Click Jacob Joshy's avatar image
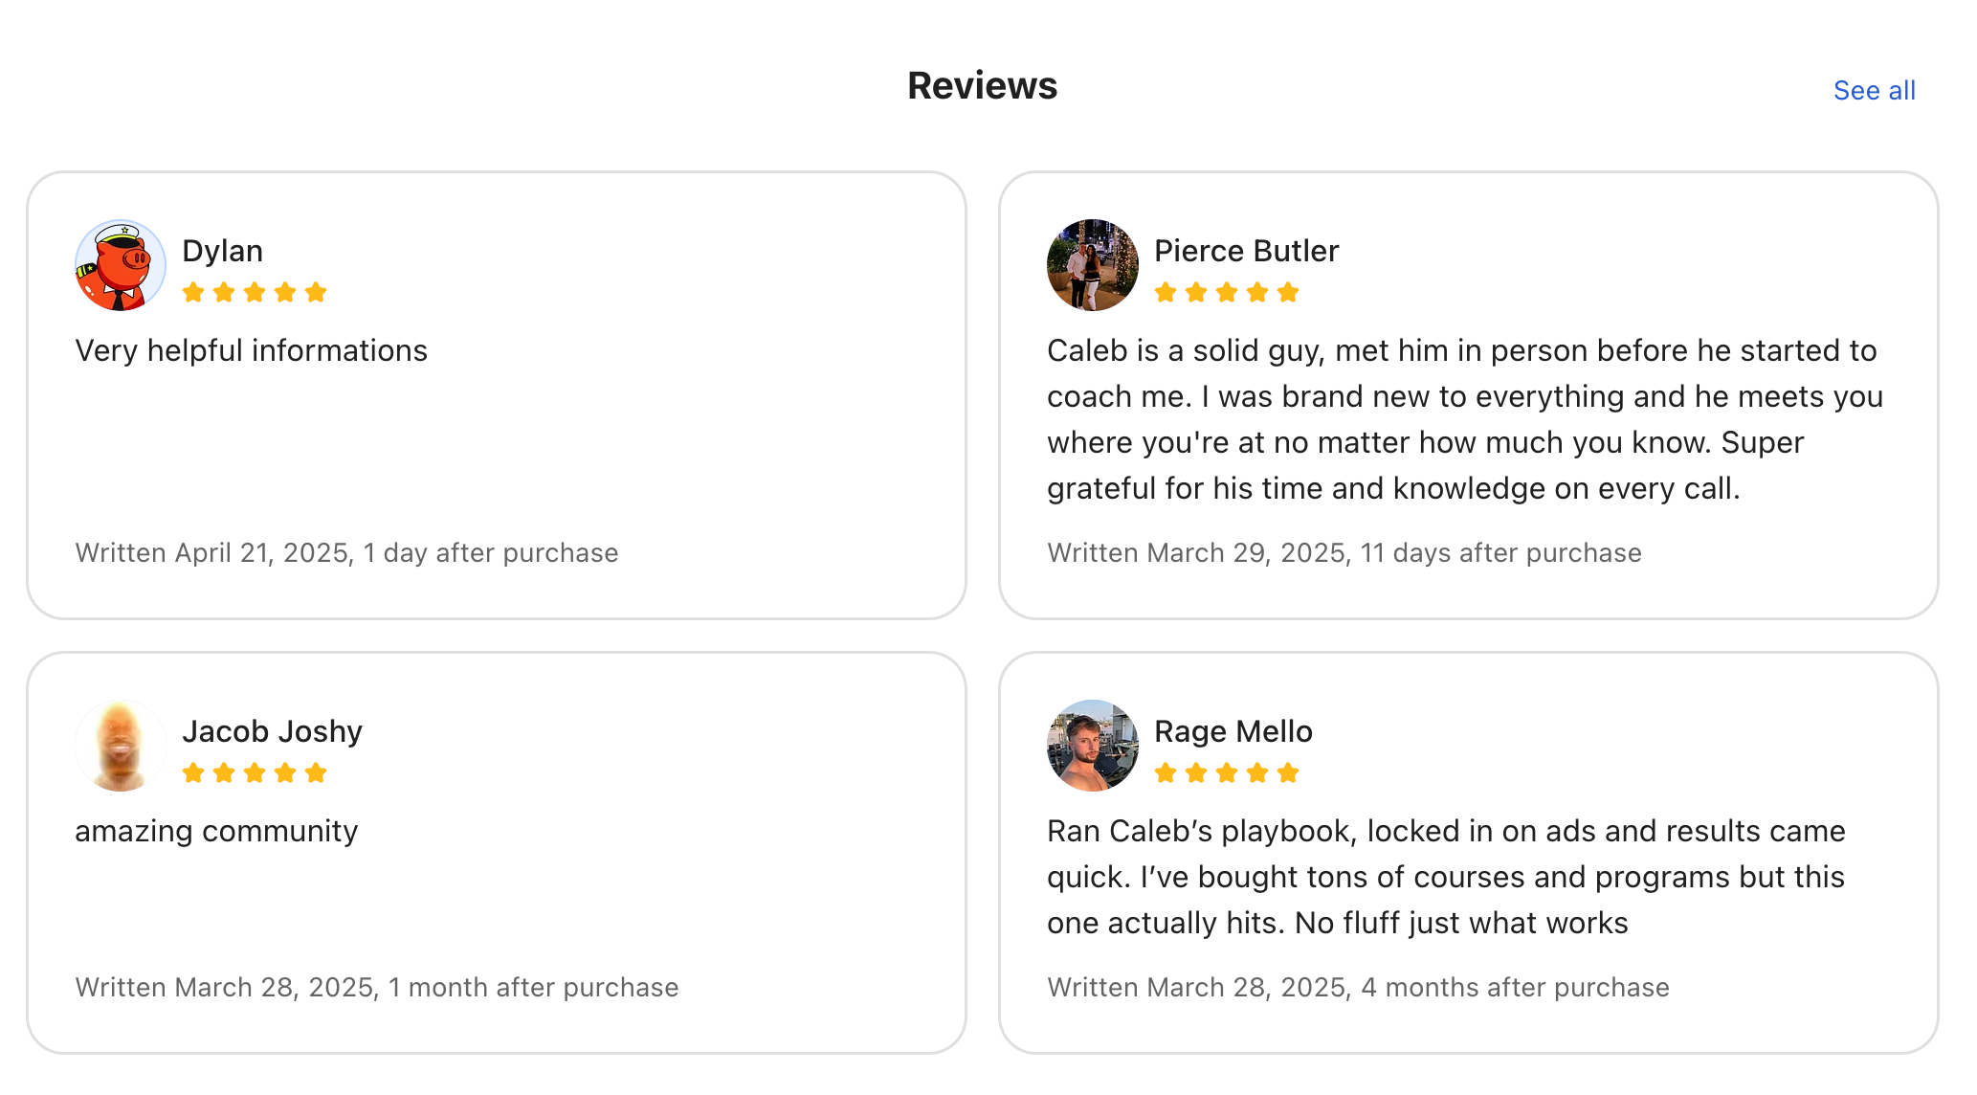1977x1095 pixels. click(x=119, y=746)
